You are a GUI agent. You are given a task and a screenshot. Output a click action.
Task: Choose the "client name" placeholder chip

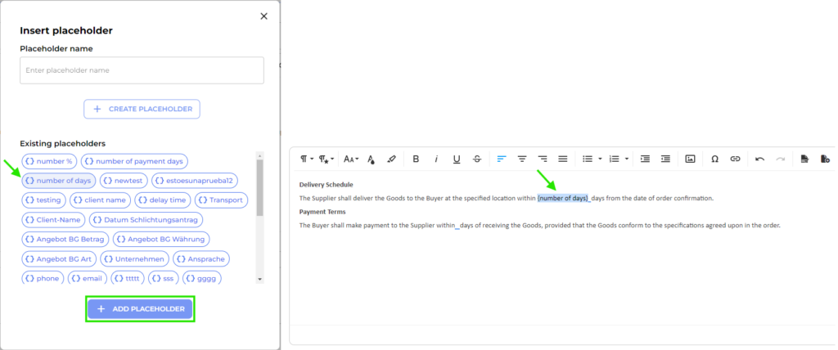click(98, 200)
